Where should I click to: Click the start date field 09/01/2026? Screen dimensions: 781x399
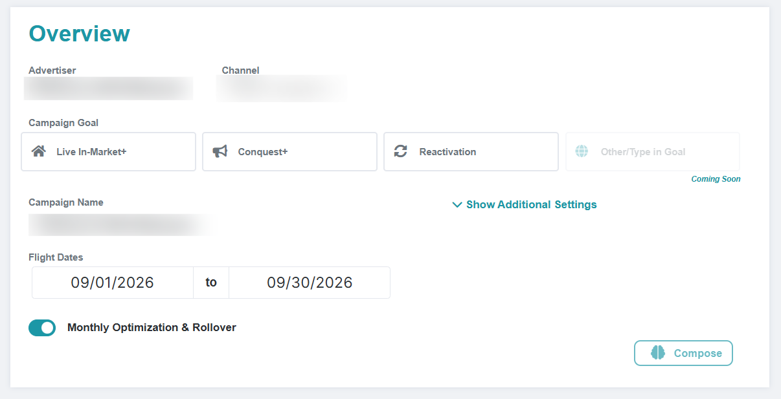point(113,283)
